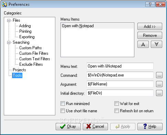Select the Searching category

[21, 42]
